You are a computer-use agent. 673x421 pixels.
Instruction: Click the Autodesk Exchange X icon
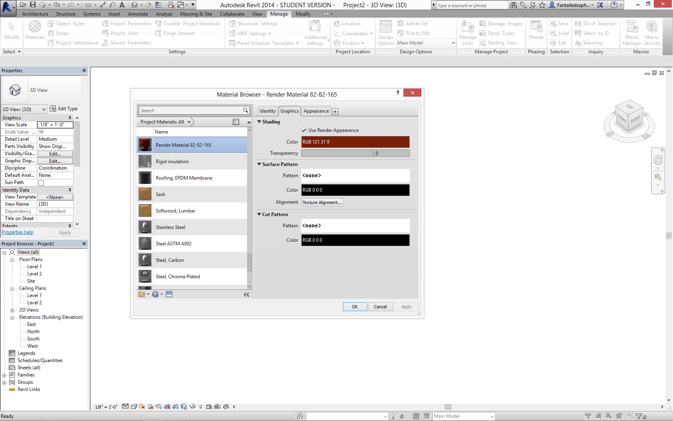[600, 5]
